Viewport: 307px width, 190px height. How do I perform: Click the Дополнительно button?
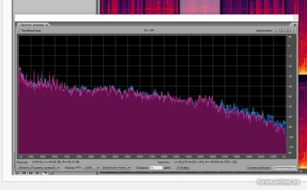(284, 168)
